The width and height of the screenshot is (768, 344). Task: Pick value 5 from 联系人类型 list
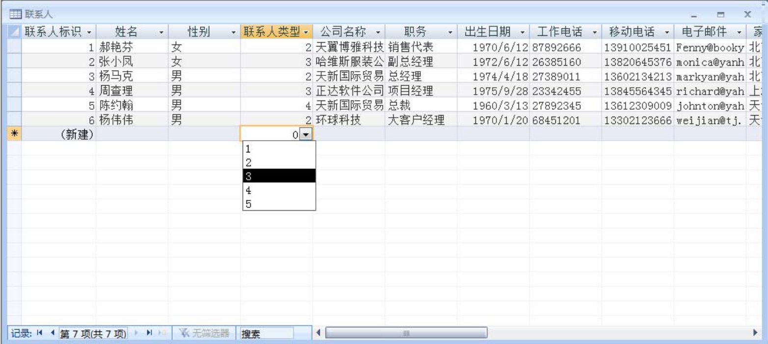coord(279,204)
